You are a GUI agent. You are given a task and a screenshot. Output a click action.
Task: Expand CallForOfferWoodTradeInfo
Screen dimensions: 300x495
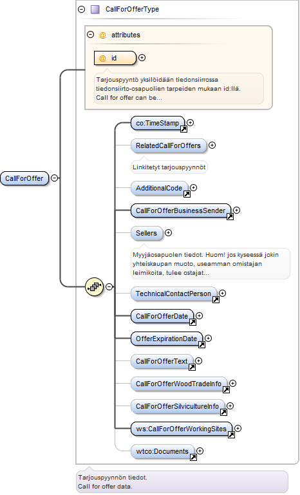click(x=233, y=383)
